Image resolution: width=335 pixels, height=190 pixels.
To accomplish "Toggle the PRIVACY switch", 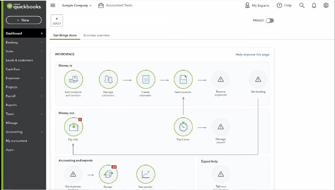I will pyautogui.click(x=270, y=21).
